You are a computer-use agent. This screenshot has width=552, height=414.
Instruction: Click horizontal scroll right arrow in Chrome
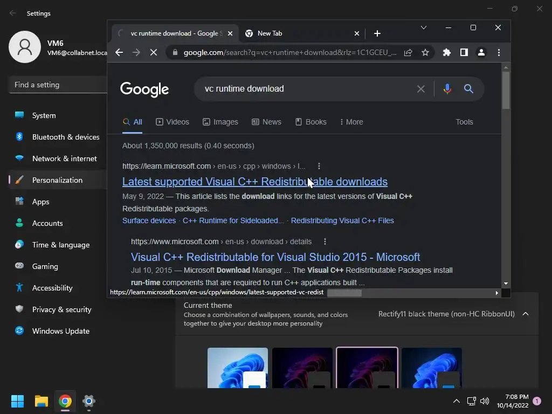click(x=496, y=293)
